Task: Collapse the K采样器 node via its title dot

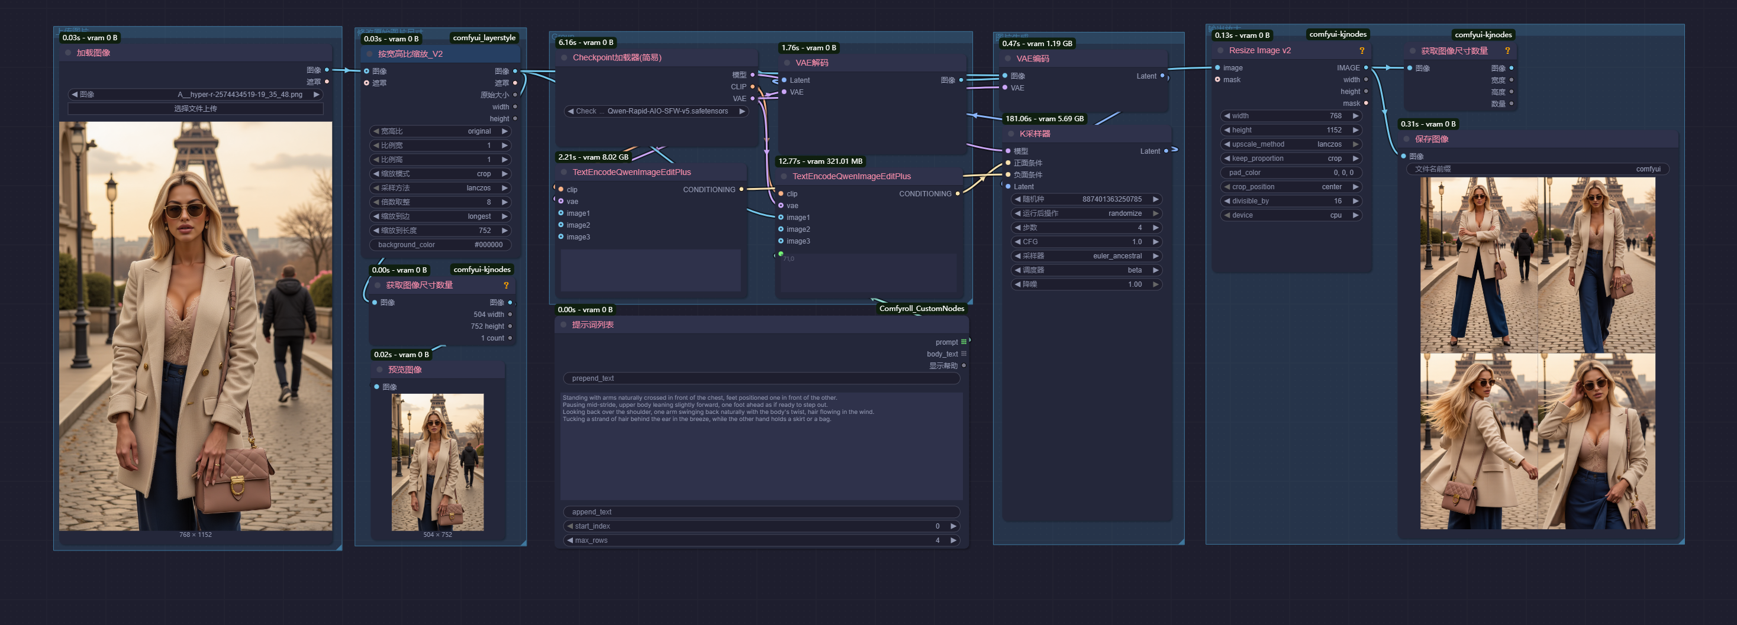Action: [1010, 134]
